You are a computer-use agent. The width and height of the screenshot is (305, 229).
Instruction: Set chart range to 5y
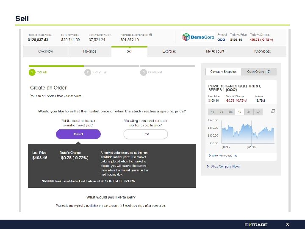click(x=258, y=112)
